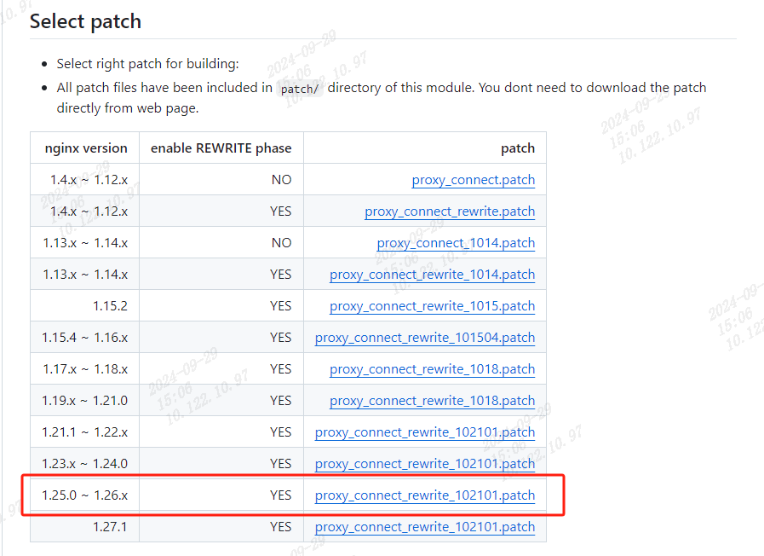Click "YES" in the 1.17.x ~ 1.18.x row

tap(281, 369)
